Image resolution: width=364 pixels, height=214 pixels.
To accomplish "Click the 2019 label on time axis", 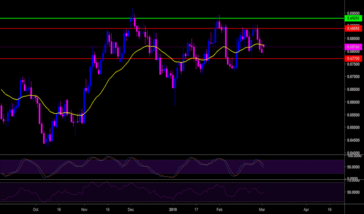I will (x=173, y=210).
